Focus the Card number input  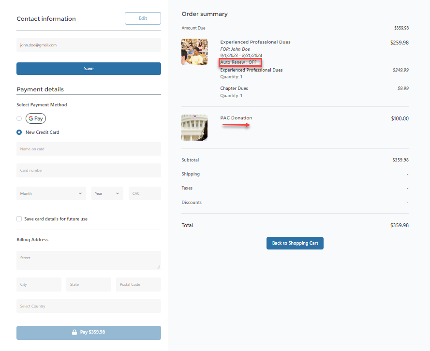[x=89, y=170]
